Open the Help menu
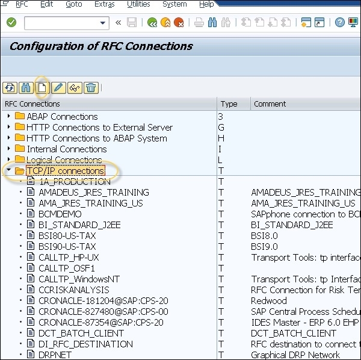This screenshot has height=360, width=361. click(x=206, y=4)
